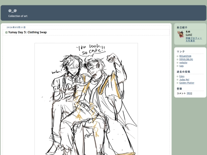Click the 過去の投稿 sidebar heading
Screen dimensions: 207x155
tap(183, 72)
